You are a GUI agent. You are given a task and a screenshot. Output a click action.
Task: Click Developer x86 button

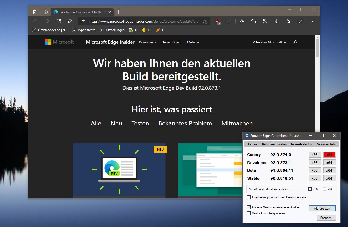click(x=315, y=163)
